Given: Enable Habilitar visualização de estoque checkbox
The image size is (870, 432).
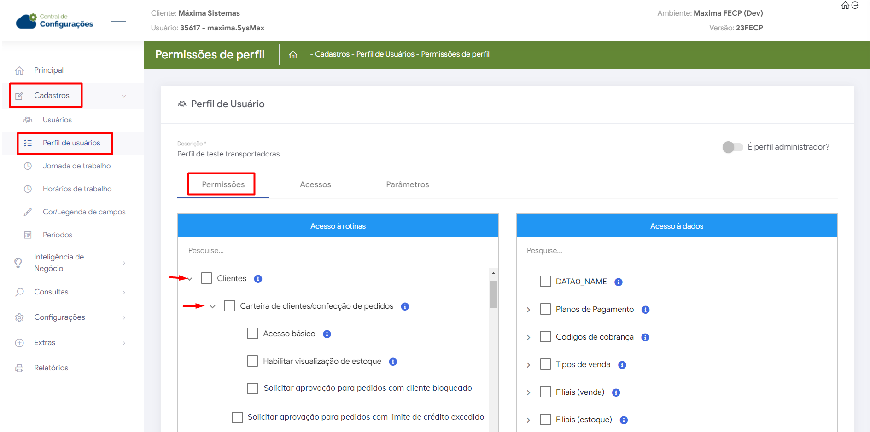Looking at the screenshot, I should [x=252, y=361].
